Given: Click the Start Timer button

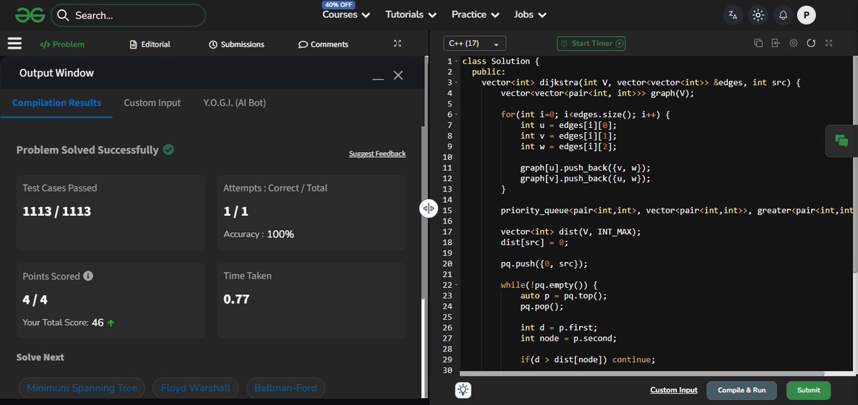Looking at the screenshot, I should (591, 44).
